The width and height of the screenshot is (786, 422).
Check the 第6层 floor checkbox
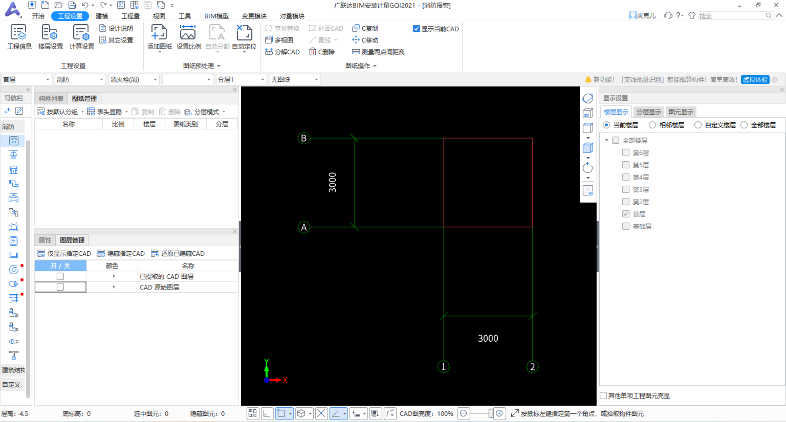626,152
